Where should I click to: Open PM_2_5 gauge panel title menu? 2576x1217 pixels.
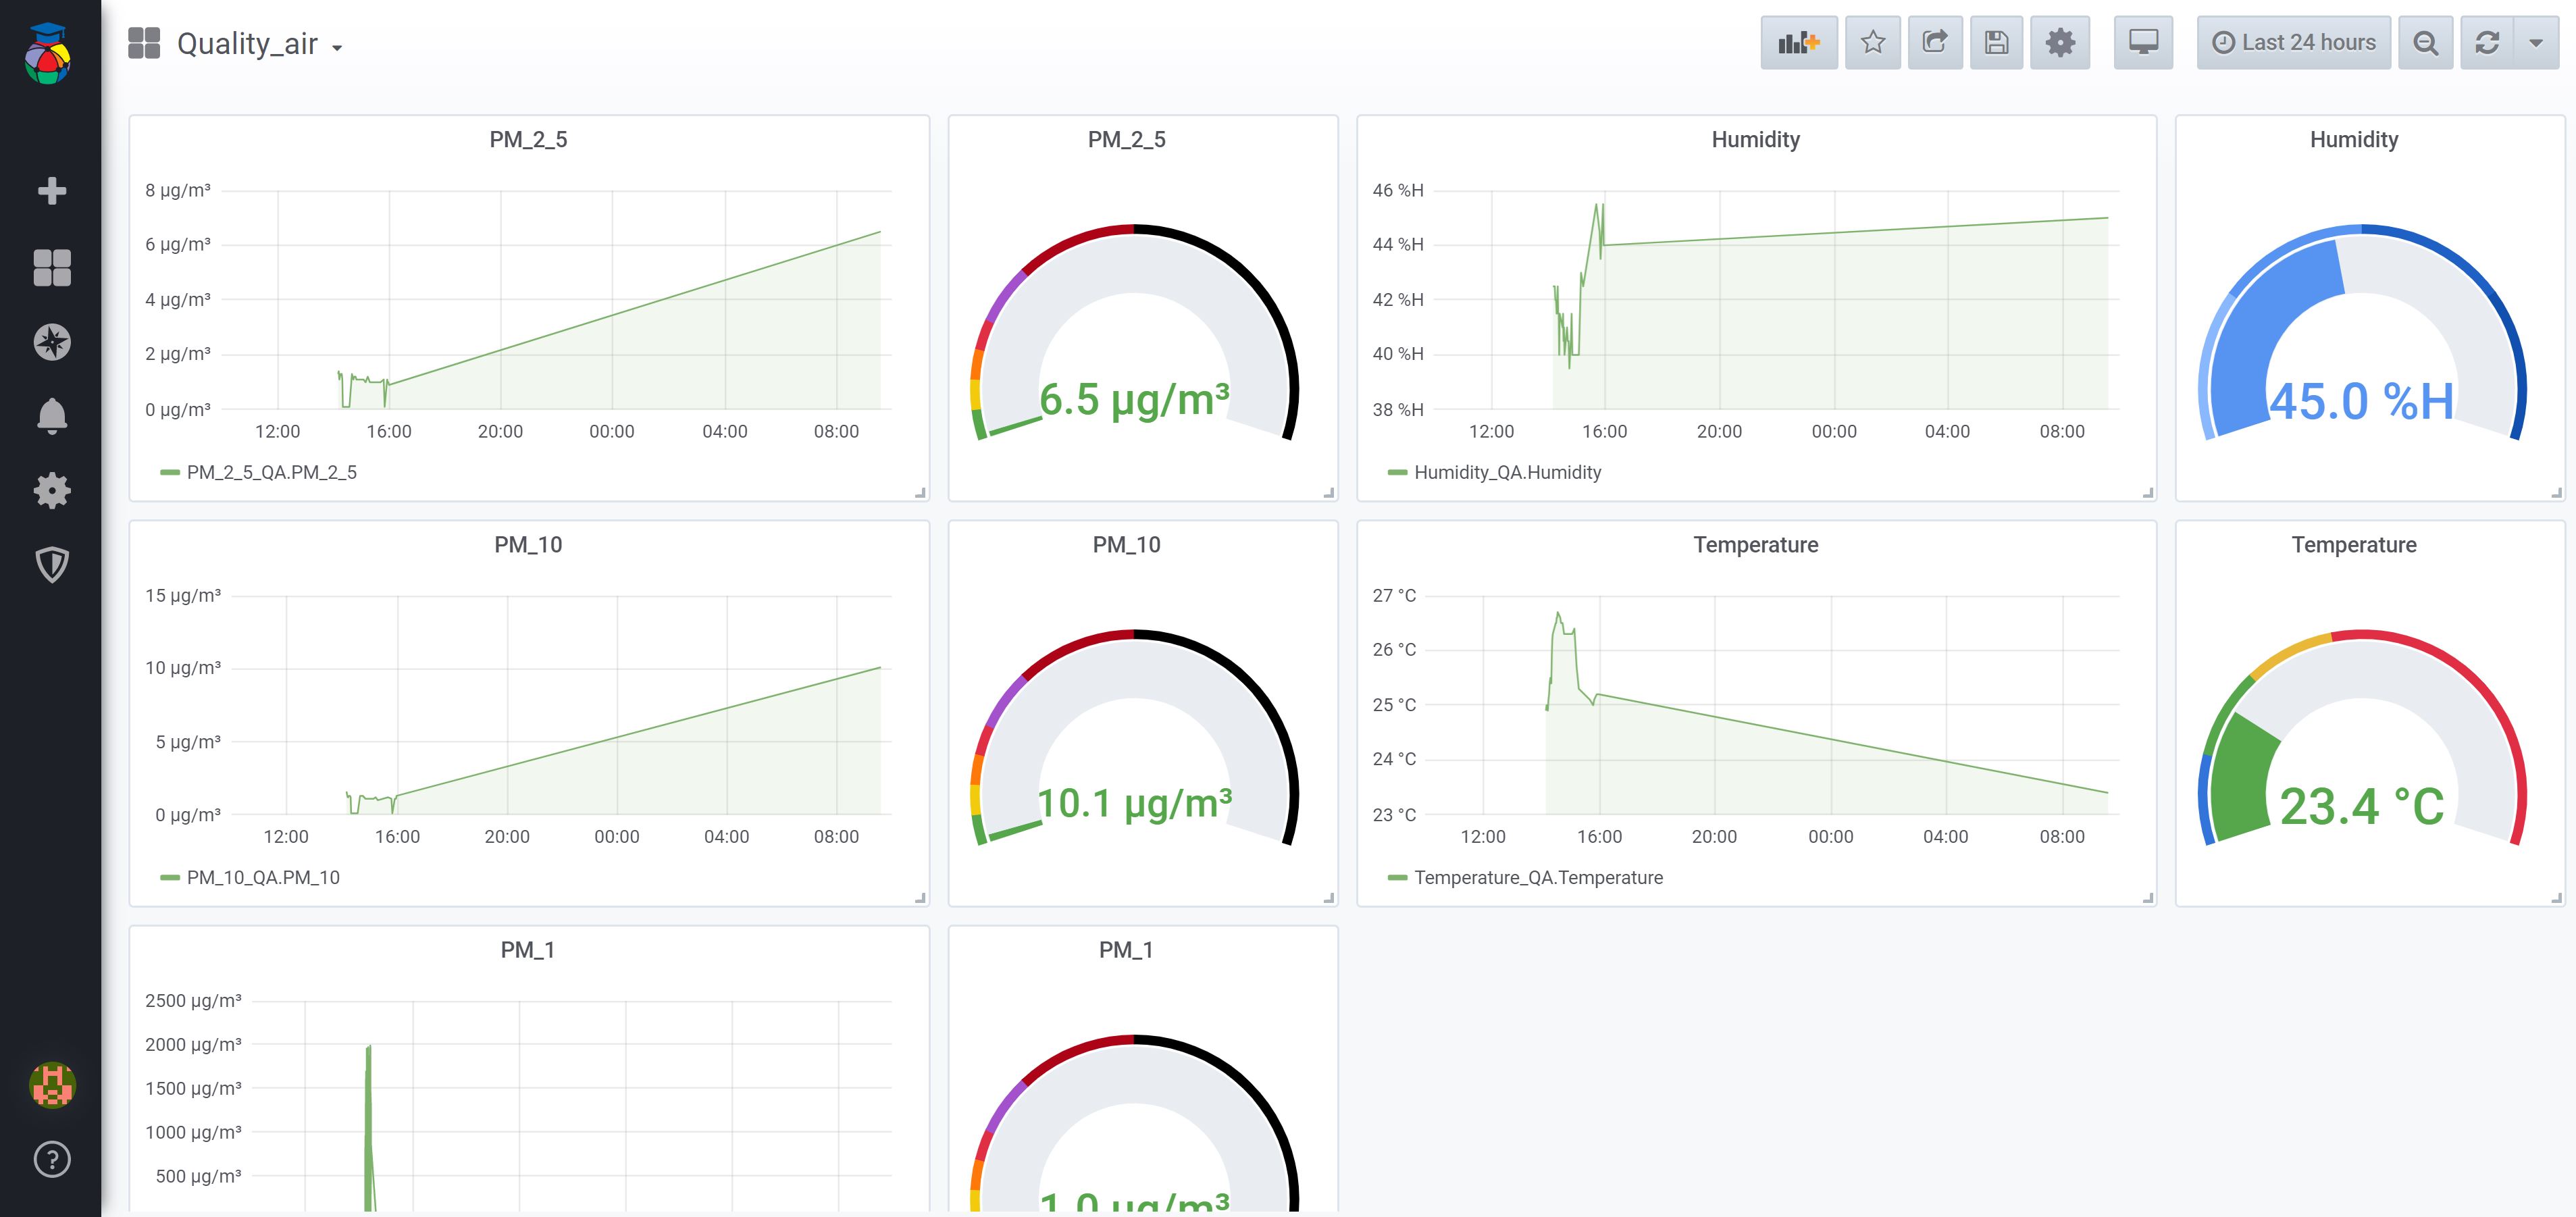(x=1127, y=139)
